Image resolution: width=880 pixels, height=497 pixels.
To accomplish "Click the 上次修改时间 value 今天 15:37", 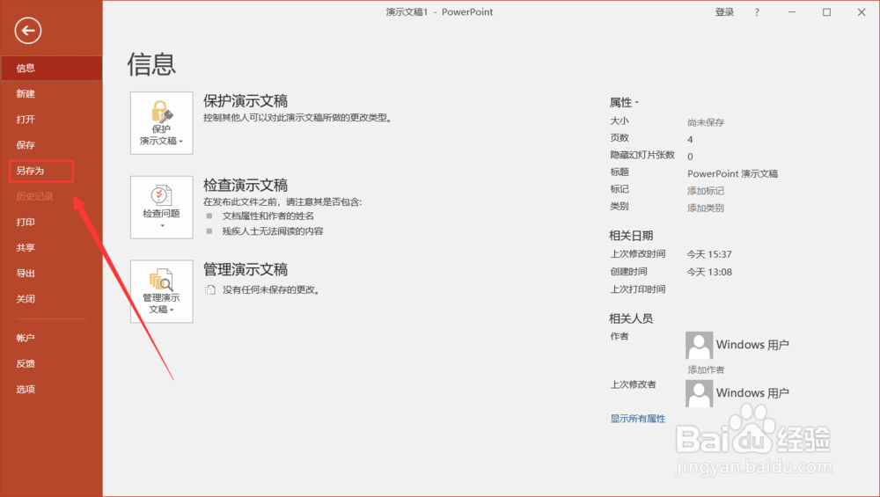I will pos(709,255).
